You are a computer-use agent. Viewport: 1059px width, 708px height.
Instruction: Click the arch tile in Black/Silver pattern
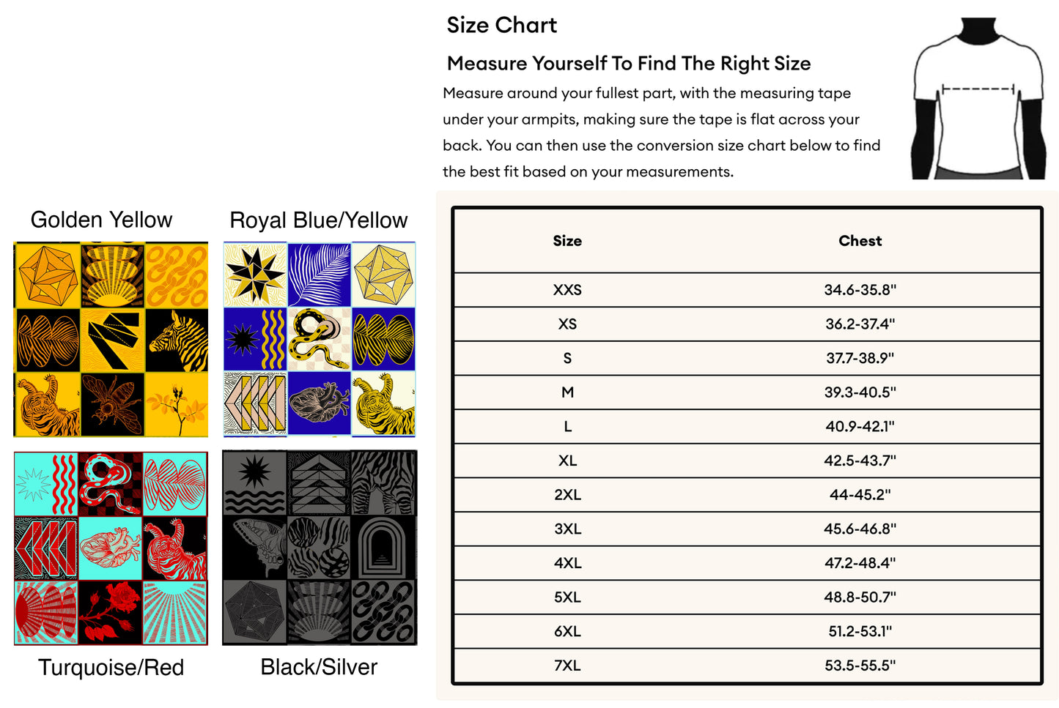(384, 548)
